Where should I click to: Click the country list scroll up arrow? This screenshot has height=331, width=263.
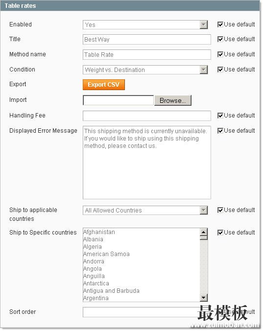point(204,232)
